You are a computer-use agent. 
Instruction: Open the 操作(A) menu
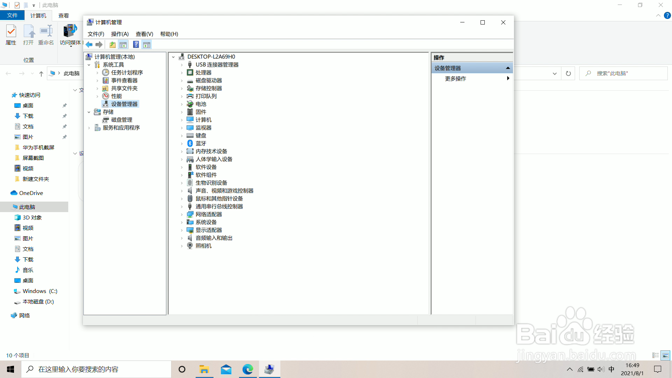pos(120,34)
